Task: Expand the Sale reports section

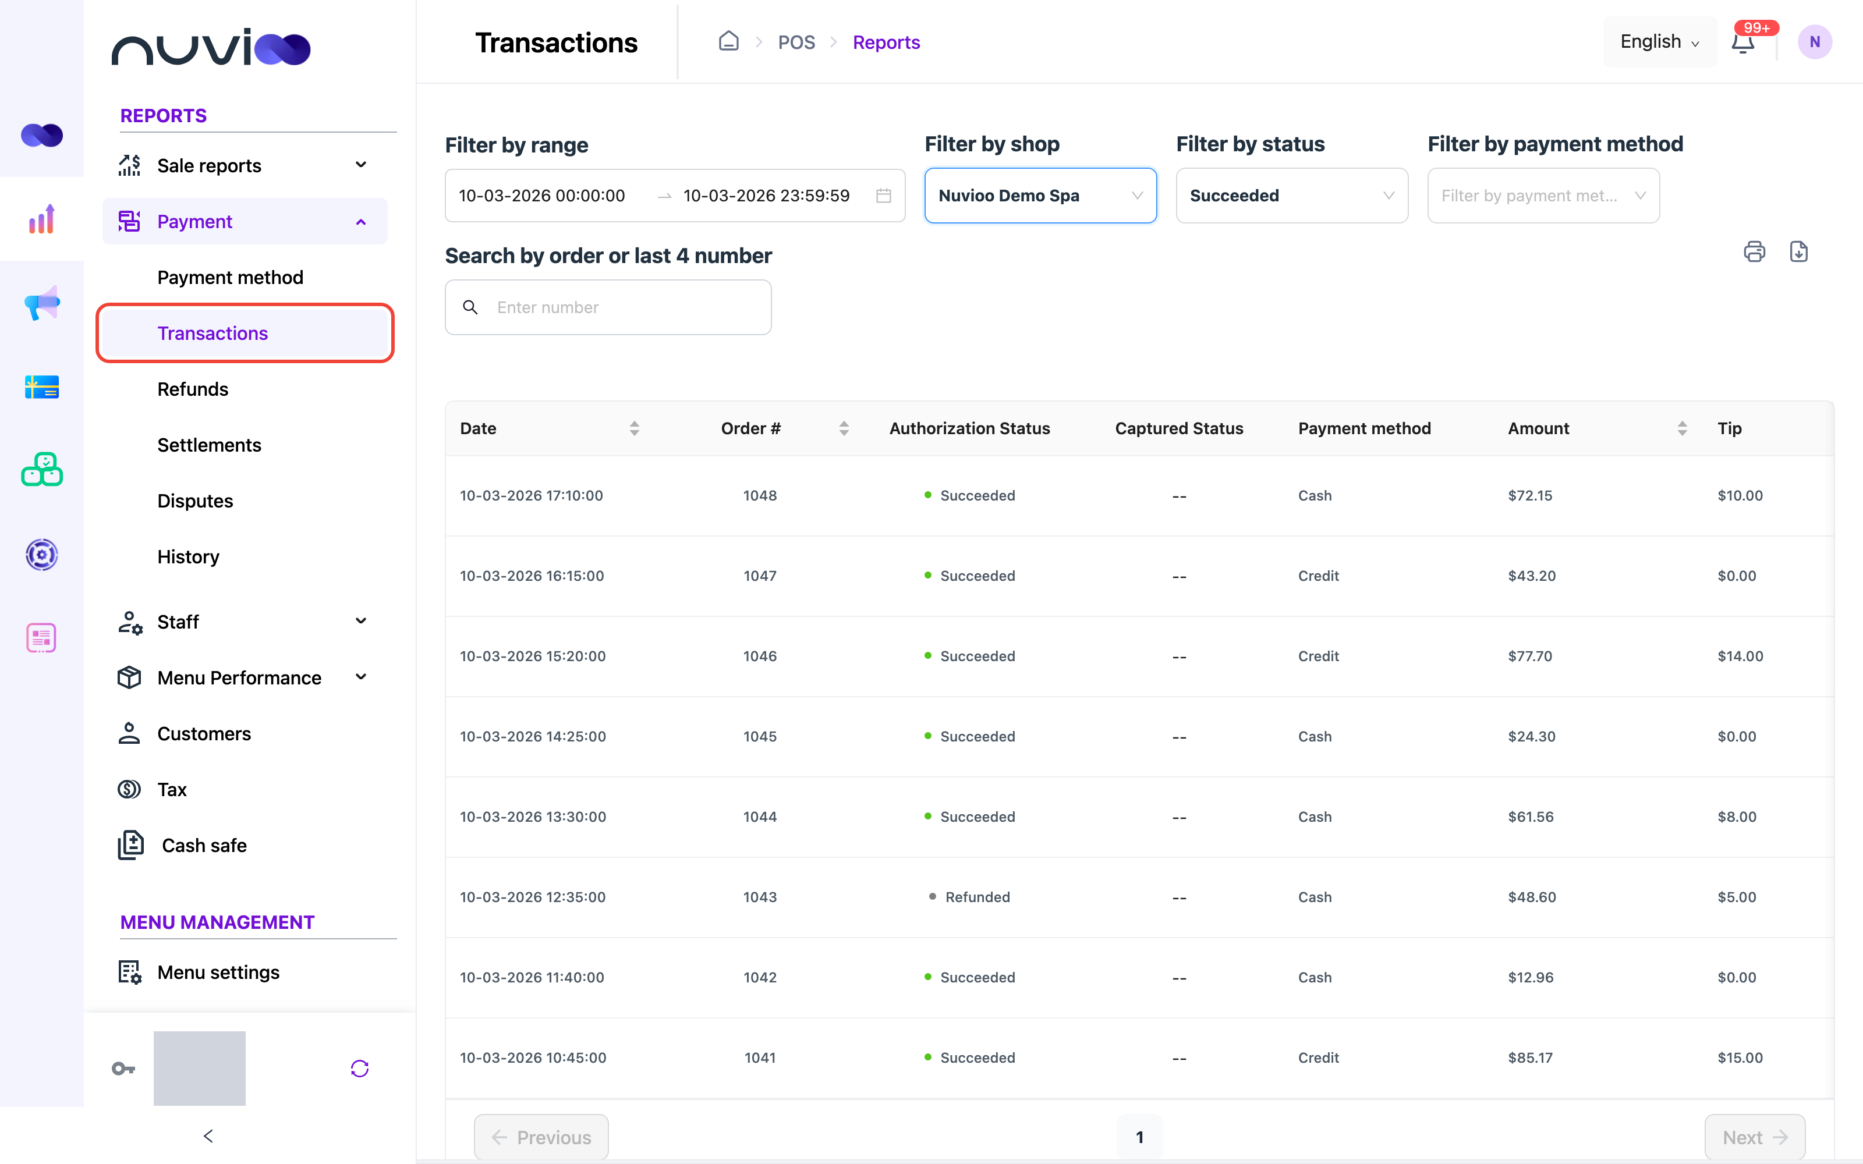Action: [245, 165]
